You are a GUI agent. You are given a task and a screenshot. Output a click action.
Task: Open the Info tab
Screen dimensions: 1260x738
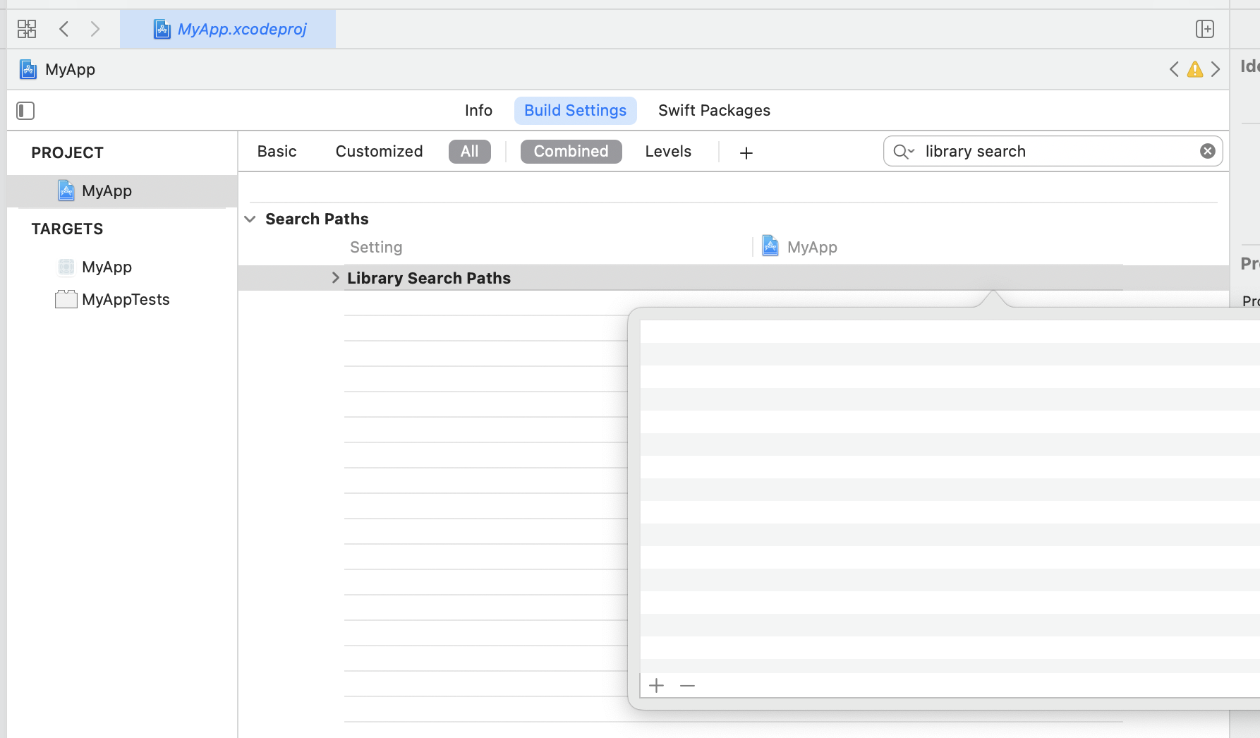pos(478,111)
